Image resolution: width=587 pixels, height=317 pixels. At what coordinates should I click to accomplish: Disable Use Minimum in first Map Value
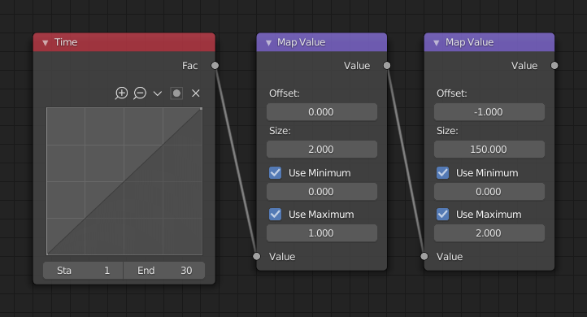click(x=275, y=173)
